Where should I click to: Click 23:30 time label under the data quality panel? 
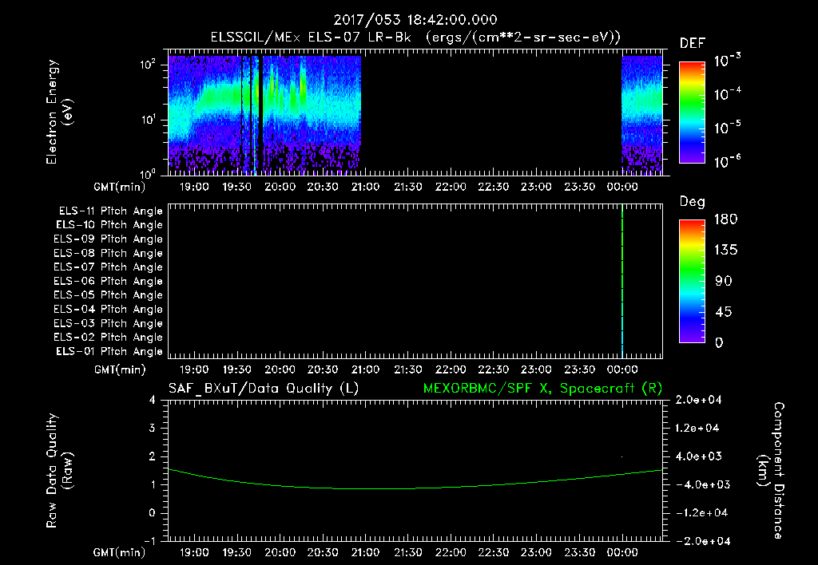pos(579,552)
